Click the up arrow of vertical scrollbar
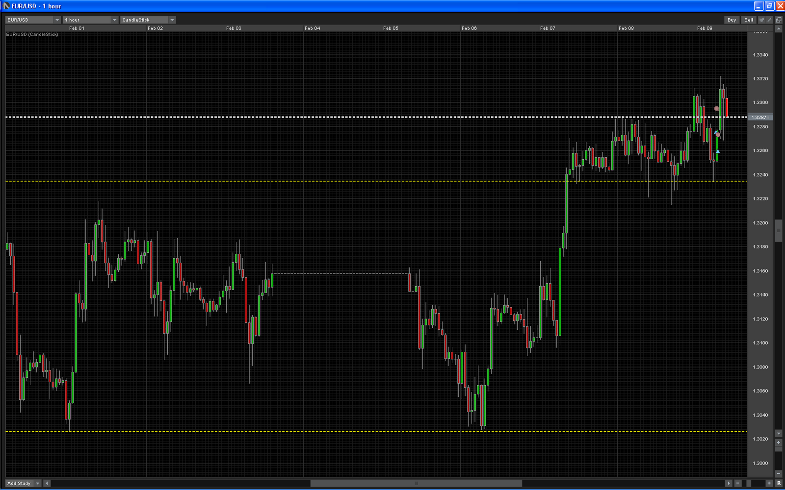The image size is (785, 490). [779, 29]
